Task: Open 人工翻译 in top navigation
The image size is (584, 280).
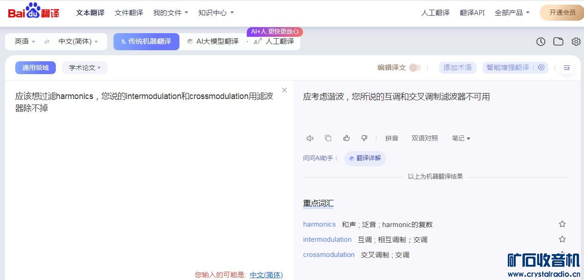Action: [x=435, y=13]
